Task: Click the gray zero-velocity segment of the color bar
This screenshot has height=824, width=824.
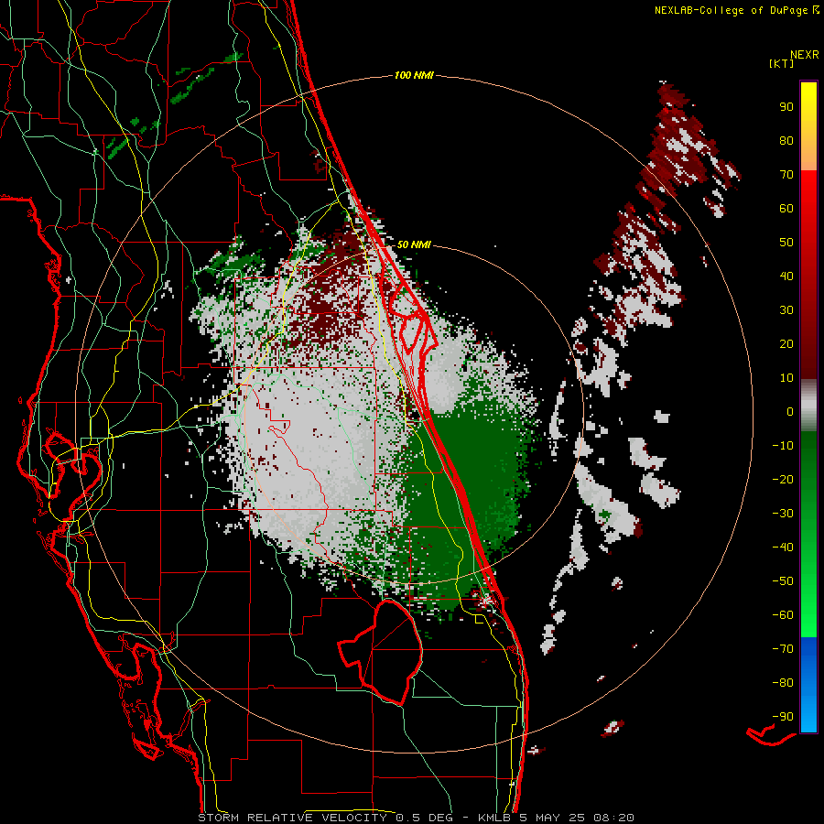Action: 808,406
